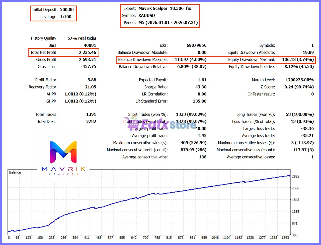
Task: Click the Profit Factor value 5.88
Action: point(92,80)
